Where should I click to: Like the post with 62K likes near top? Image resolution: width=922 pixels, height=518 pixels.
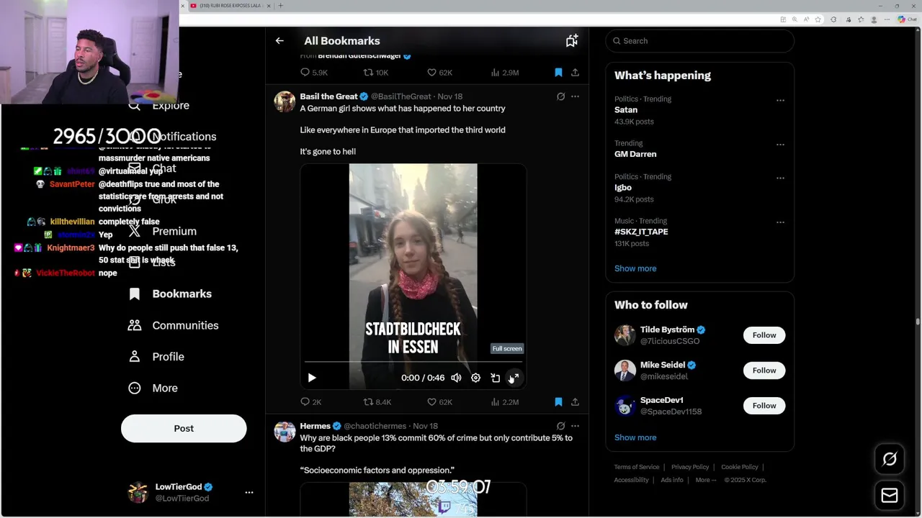click(439, 73)
